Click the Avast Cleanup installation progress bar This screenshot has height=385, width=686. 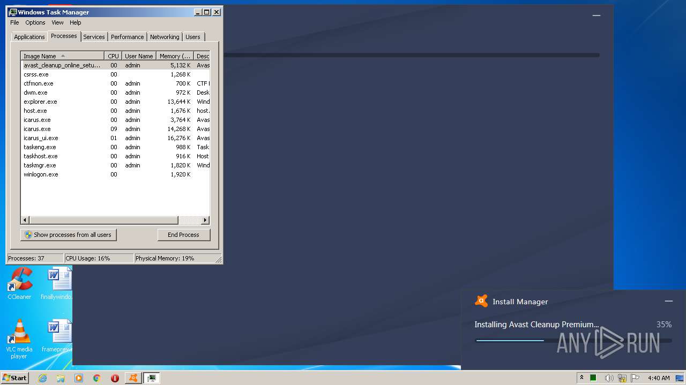click(573, 340)
